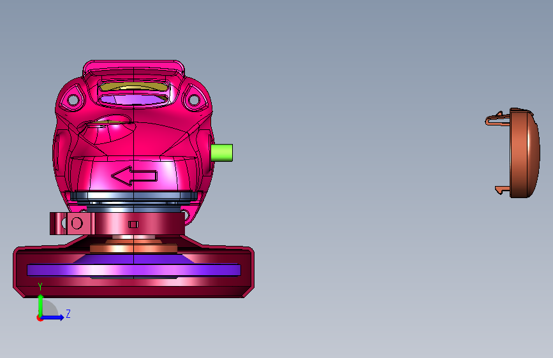Select the clamp bolt circle on left tab
Image resolution: width=553 pixels, height=358 pixels.
pyautogui.click(x=77, y=223)
